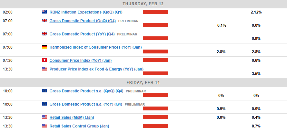Click US flag beside Producer Price Index
The height and width of the screenshot is (131, 287).
(x=45, y=69)
